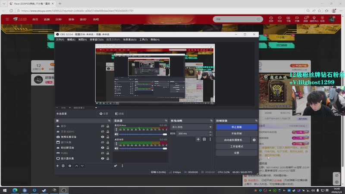Open Windows Start menu
The height and width of the screenshot is (194, 345).
[x=5, y=190]
